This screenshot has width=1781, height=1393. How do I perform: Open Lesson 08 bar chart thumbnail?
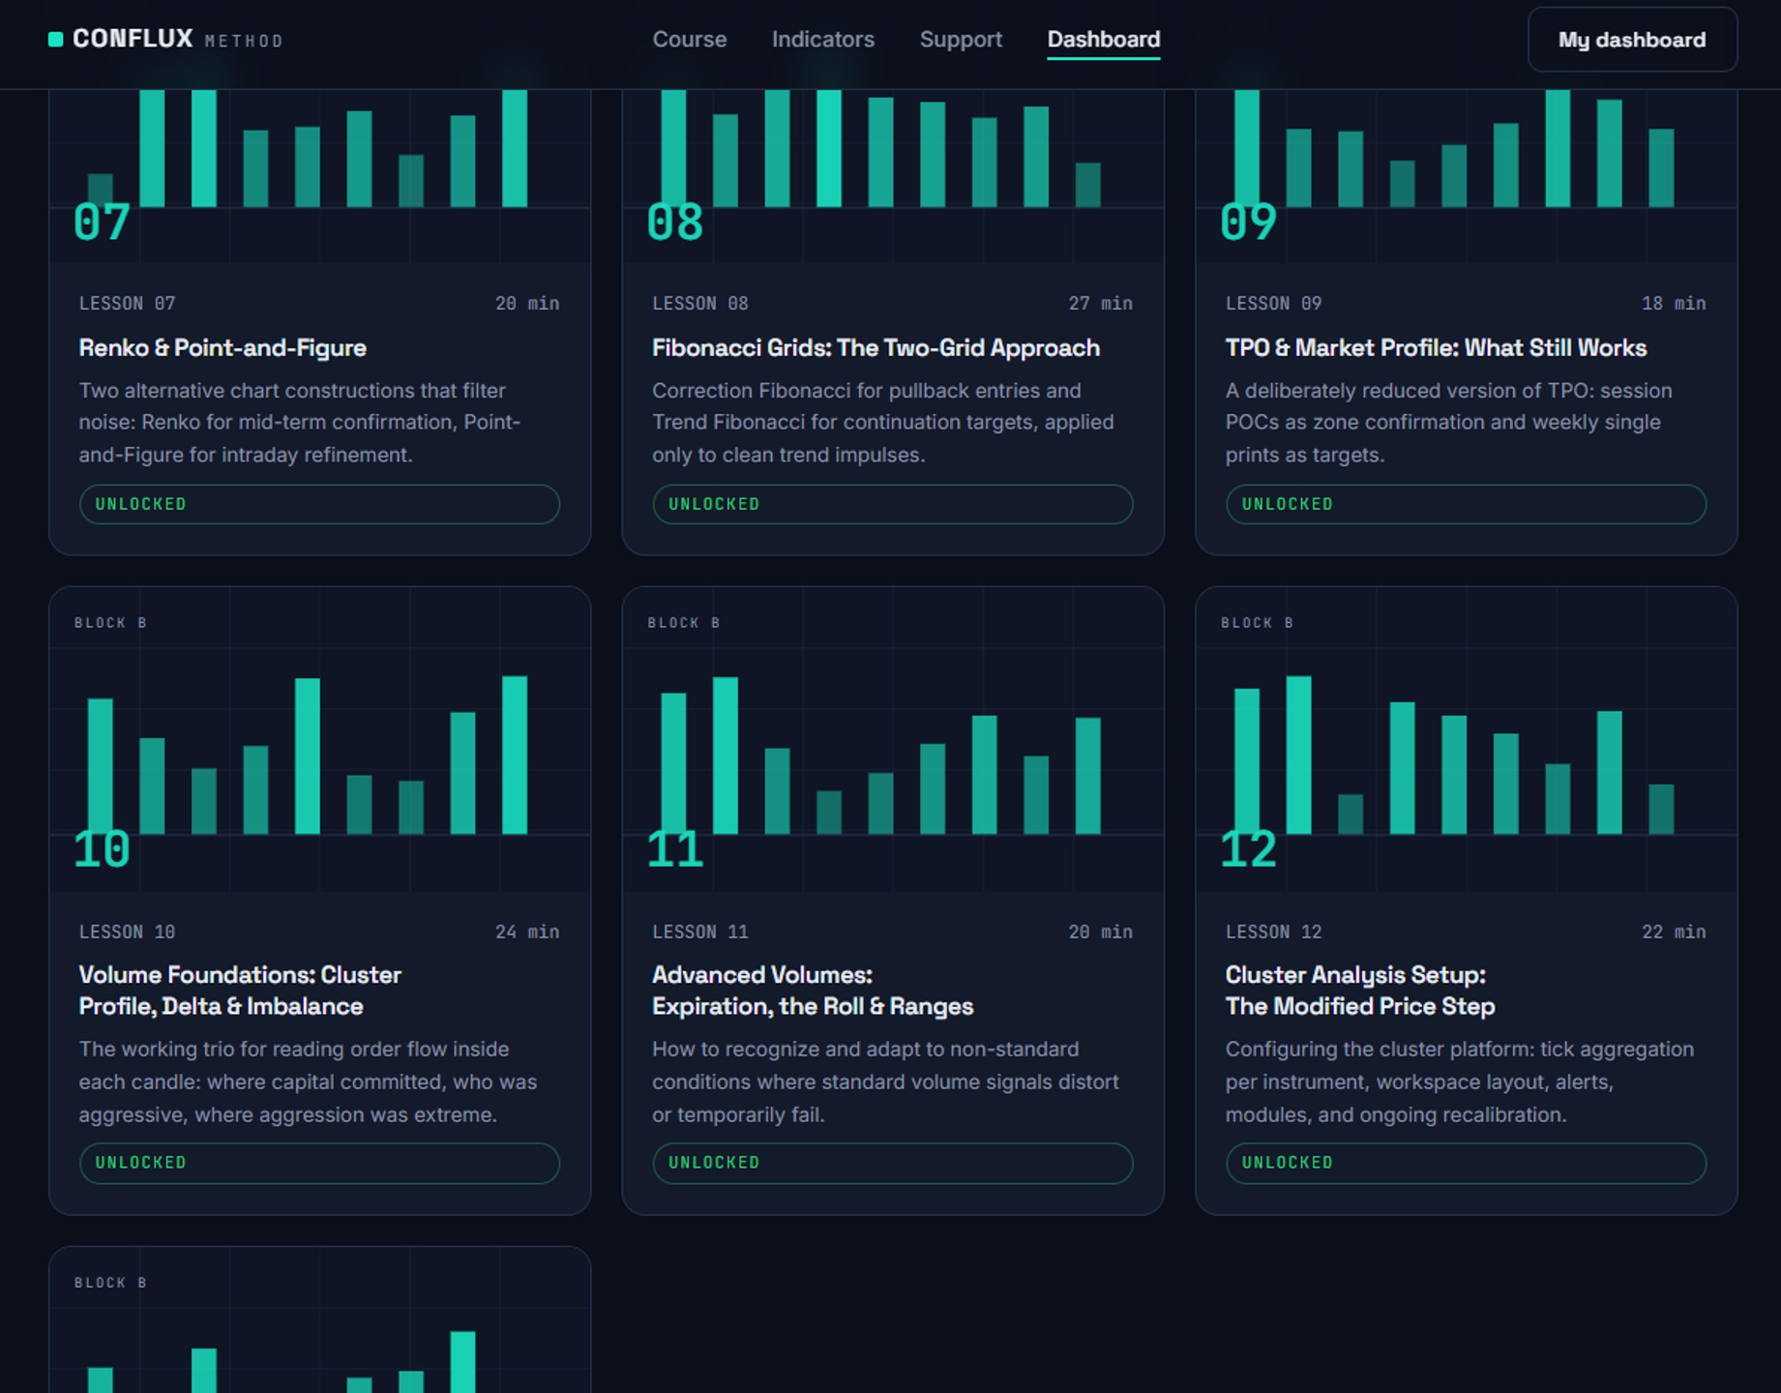coord(893,176)
